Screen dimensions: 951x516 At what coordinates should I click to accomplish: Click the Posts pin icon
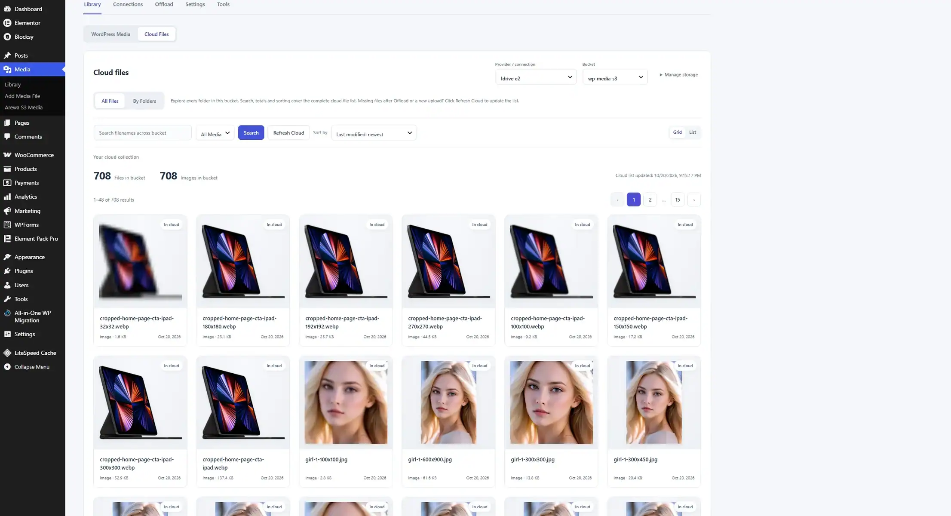click(x=7, y=55)
